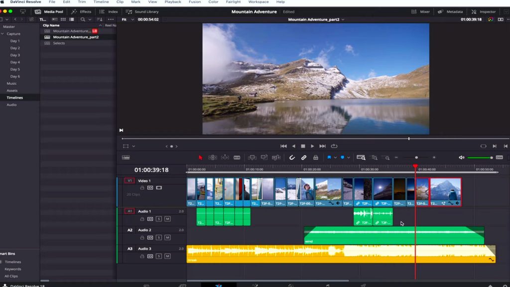This screenshot has height=287, width=510.
Task: Toggle the timeline Snapping magnet icon
Action: click(292, 157)
